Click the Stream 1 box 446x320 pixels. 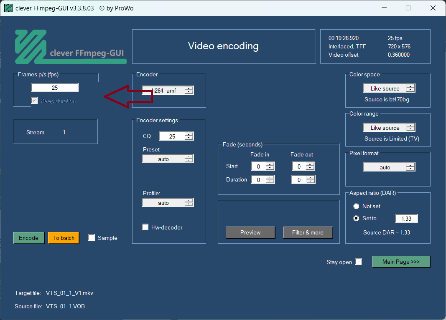[x=56, y=132]
